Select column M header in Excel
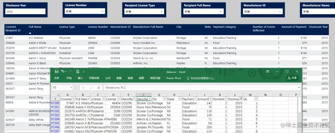 (250, 95)
